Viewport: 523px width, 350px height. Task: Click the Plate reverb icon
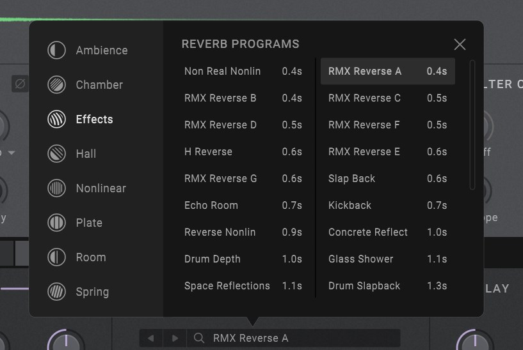57,223
